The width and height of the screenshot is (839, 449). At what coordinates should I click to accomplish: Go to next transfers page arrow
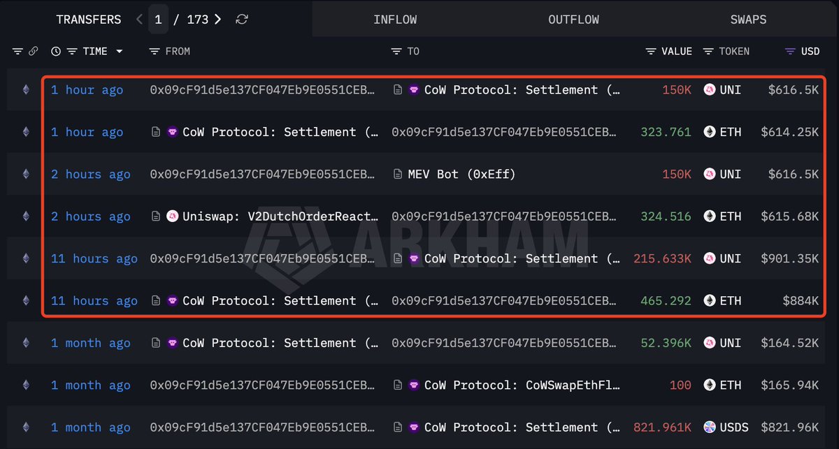218,20
